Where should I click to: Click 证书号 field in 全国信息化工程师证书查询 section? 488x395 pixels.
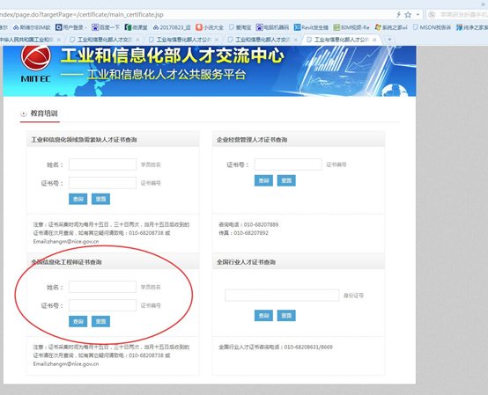click(102, 305)
